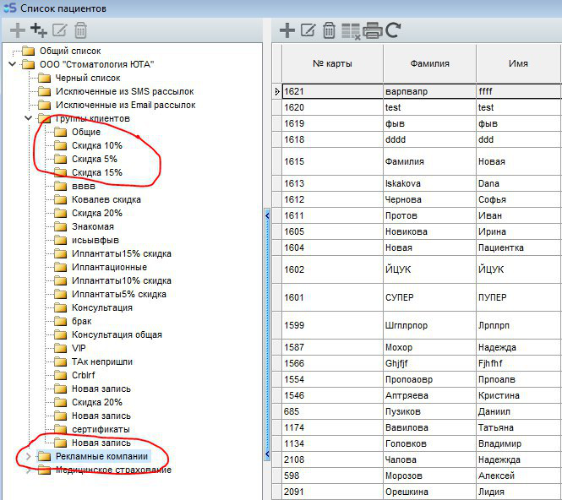Expand the Рекламные компании folder
The width and height of the screenshot is (562, 500).
[x=29, y=456]
